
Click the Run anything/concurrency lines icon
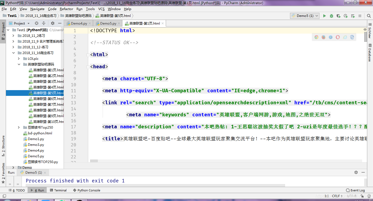(353, 16)
